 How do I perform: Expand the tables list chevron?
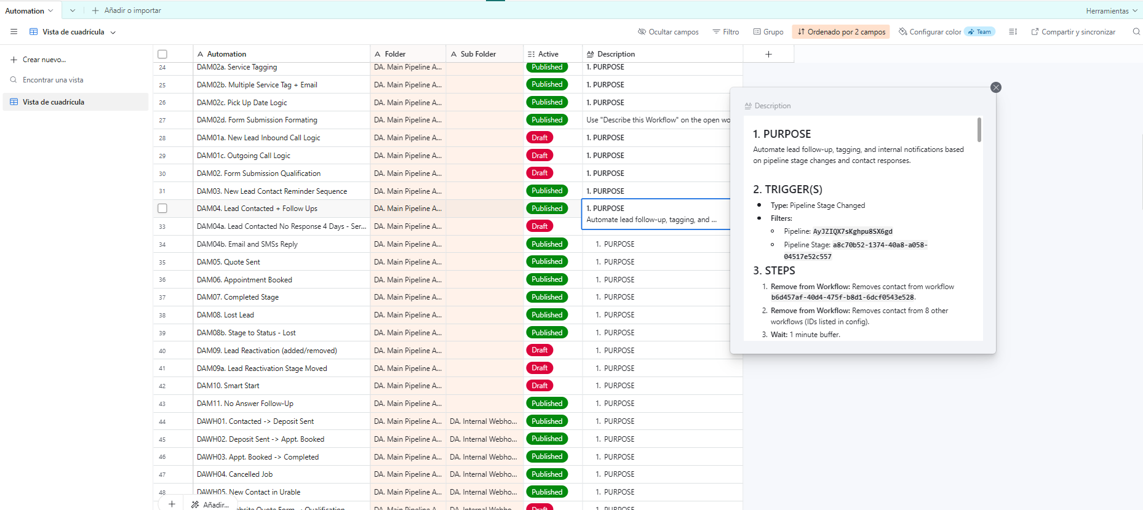(73, 10)
